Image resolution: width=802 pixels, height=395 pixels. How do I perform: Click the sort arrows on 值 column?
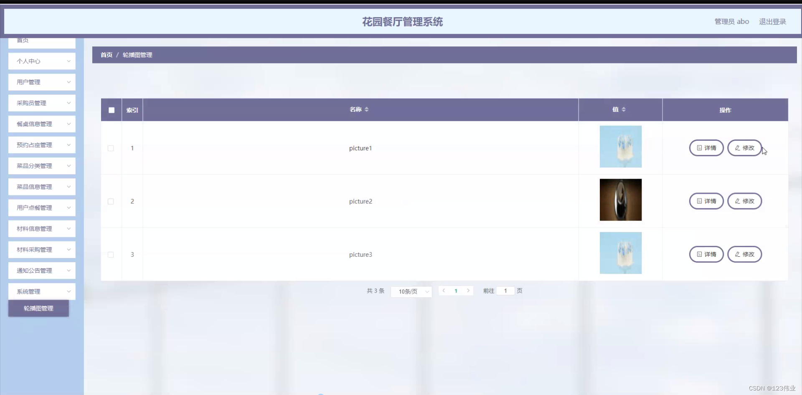[x=623, y=109]
